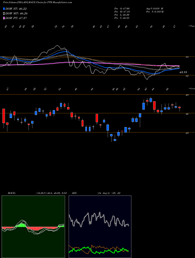Click the '49' price axis label
This screenshot has height=258, width=195.
point(187,95)
